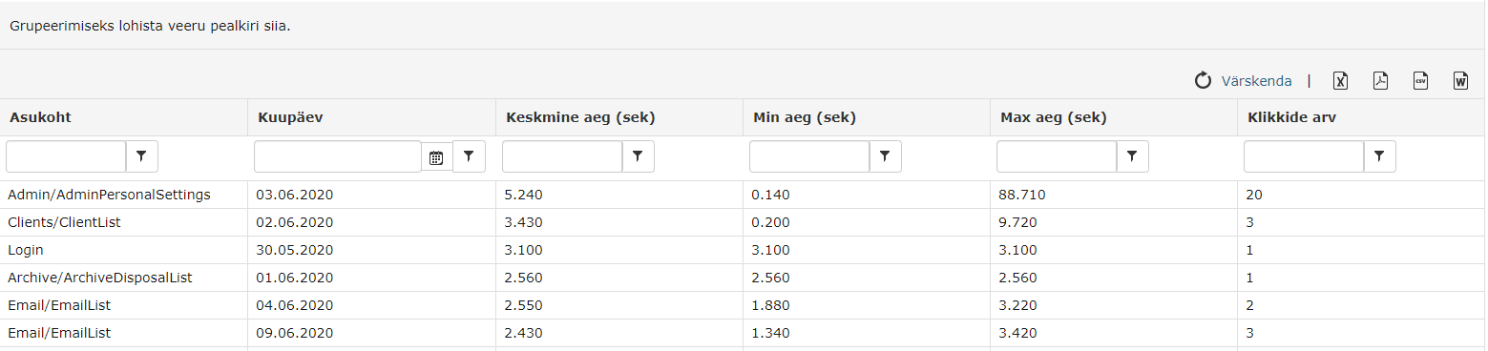The image size is (1488, 351).
Task: Click average time value 2.430
Action: 523,333
